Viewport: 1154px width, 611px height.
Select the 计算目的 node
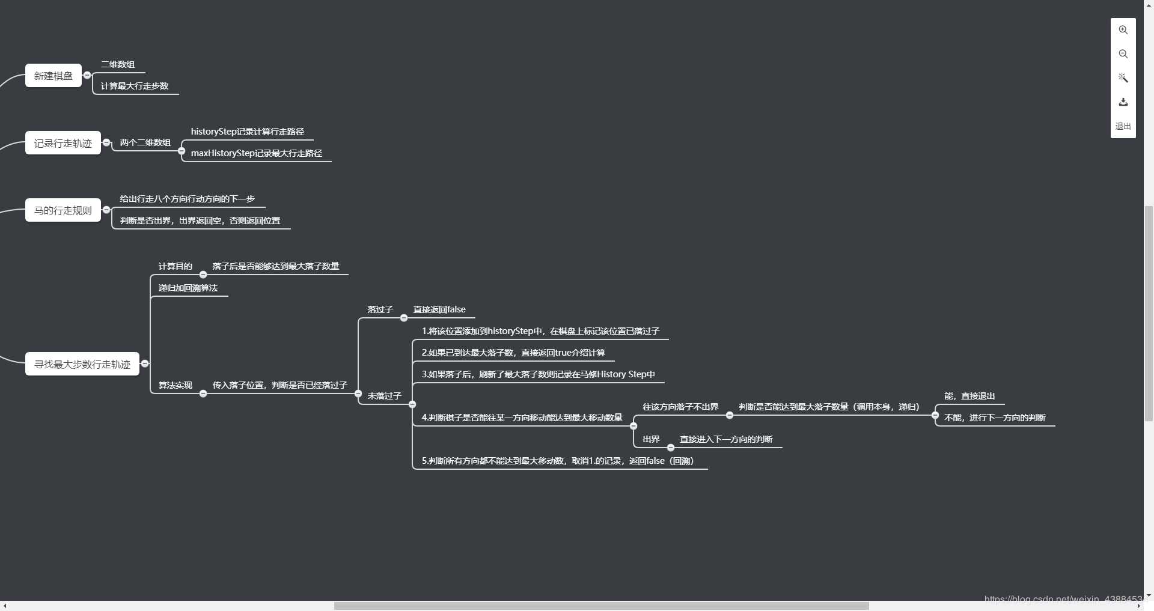tap(176, 266)
